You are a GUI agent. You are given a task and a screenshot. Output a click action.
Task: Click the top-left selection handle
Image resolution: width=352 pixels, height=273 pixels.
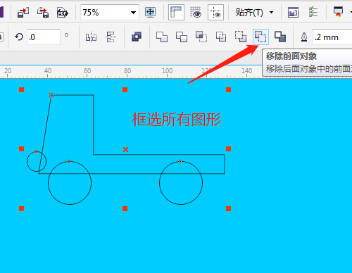[22, 89]
